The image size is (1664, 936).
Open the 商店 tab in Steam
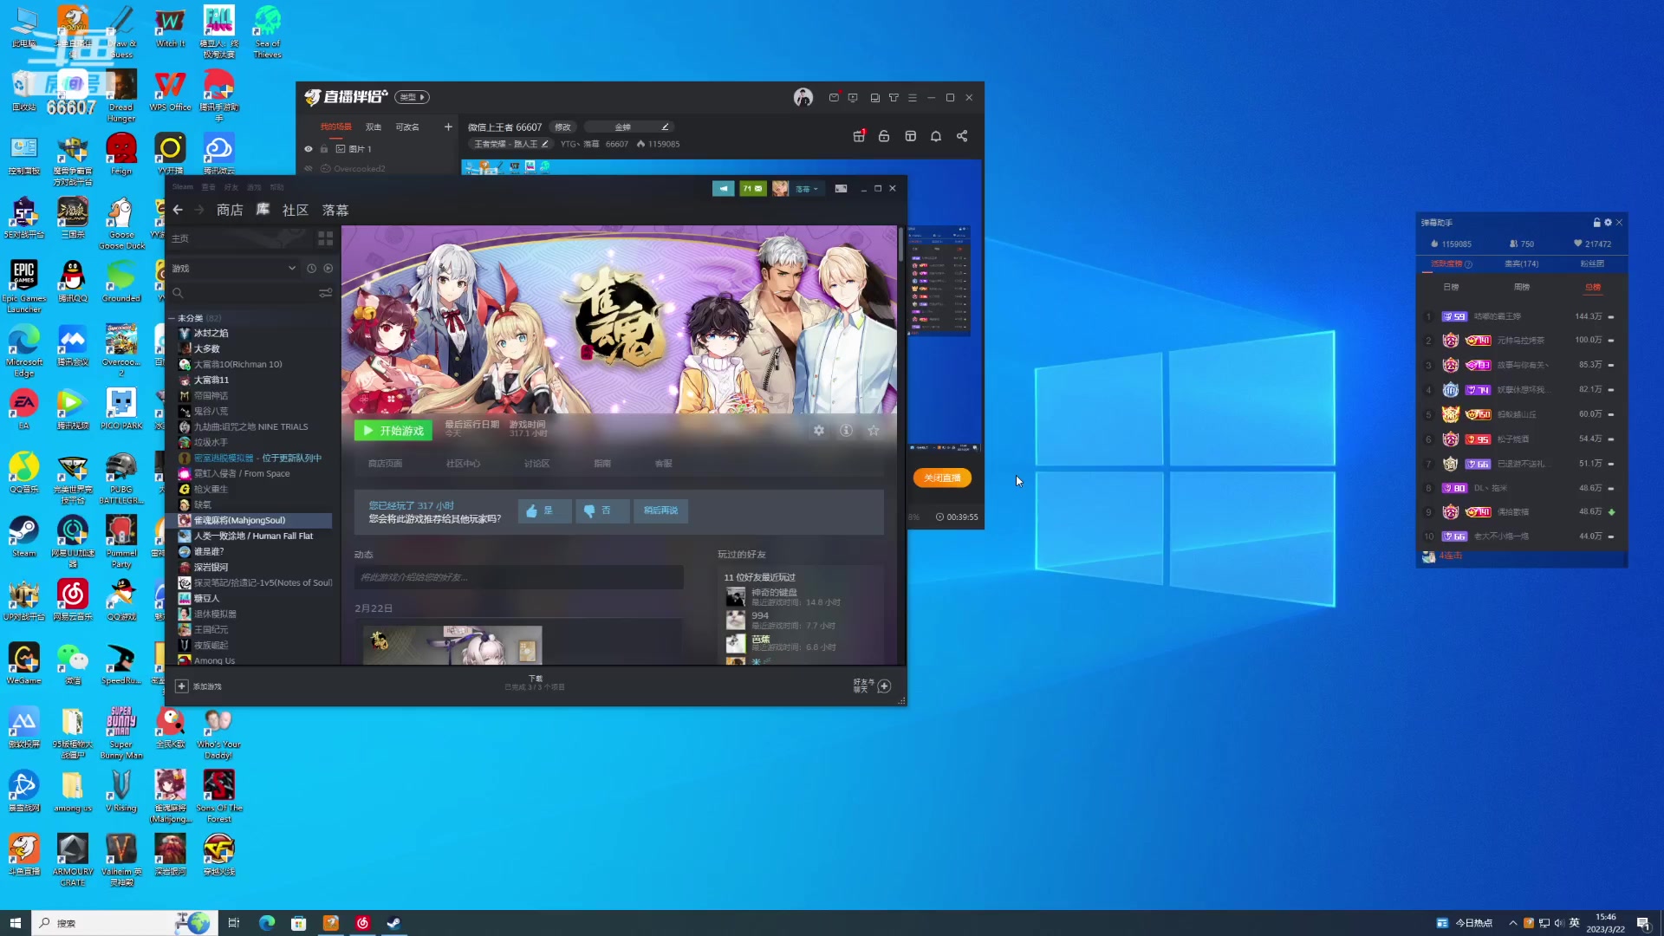coord(230,210)
